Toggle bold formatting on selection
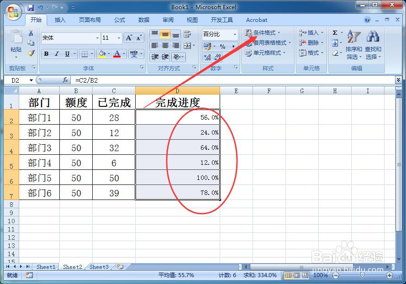Image resolution: width=406 pixels, height=284 pixels. point(46,54)
